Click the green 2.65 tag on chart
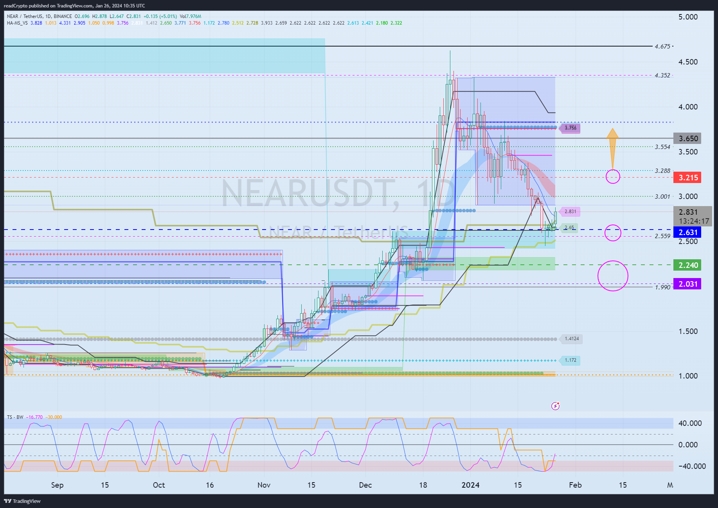This screenshot has width=718, height=508. [x=569, y=228]
